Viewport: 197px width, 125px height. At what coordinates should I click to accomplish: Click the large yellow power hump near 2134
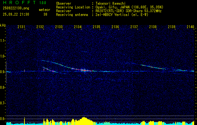click(x=84, y=120)
